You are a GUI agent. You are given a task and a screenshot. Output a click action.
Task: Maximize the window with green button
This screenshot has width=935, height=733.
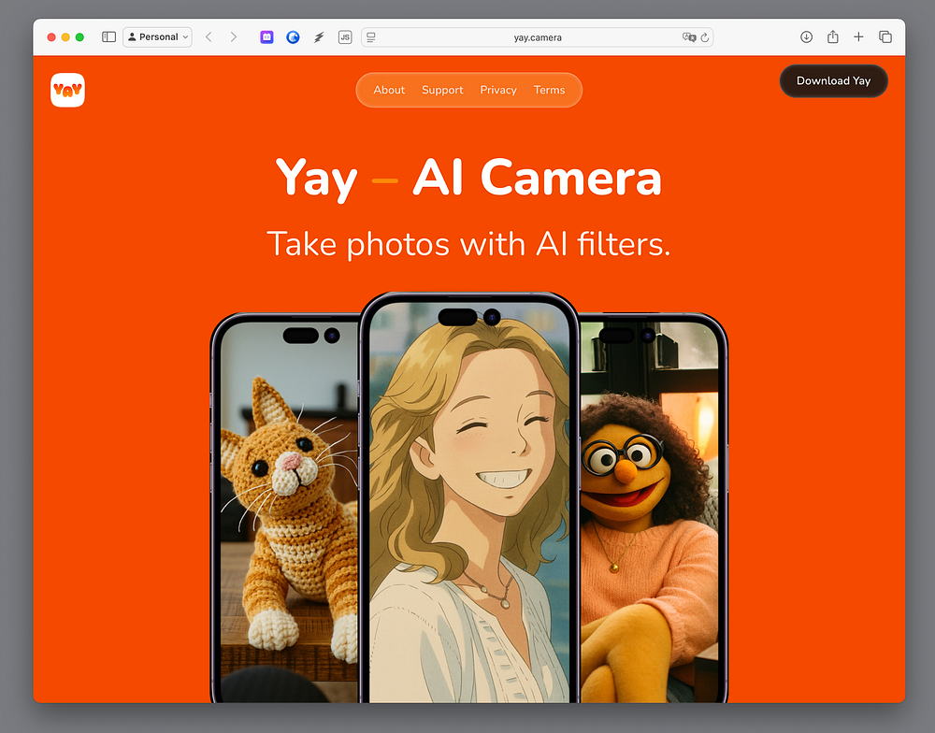79,37
